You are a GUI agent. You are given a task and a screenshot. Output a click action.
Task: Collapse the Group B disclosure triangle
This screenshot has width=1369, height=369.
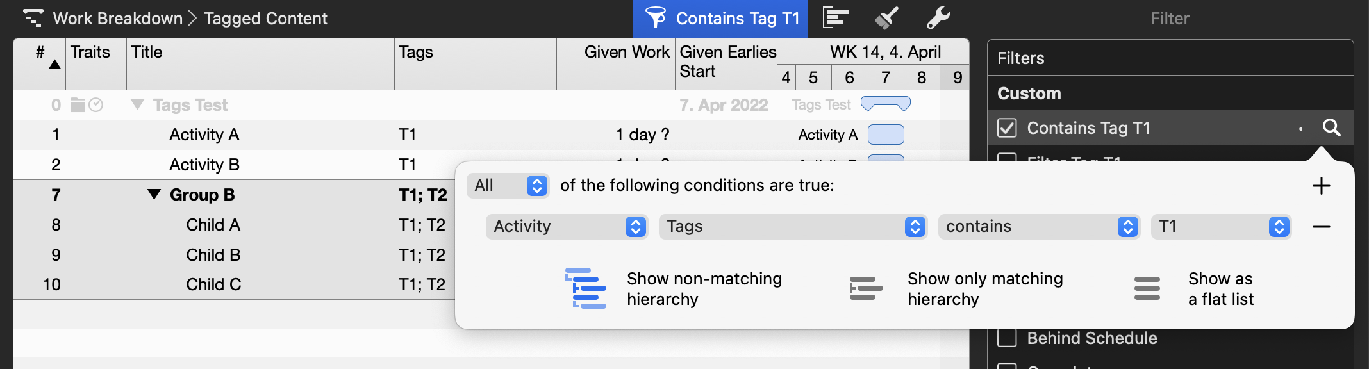[153, 194]
